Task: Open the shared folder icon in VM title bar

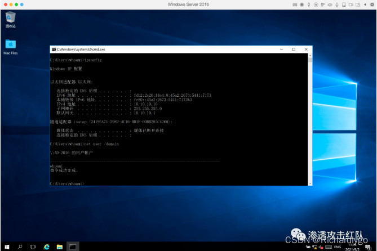Action: pyautogui.click(x=358, y=5)
